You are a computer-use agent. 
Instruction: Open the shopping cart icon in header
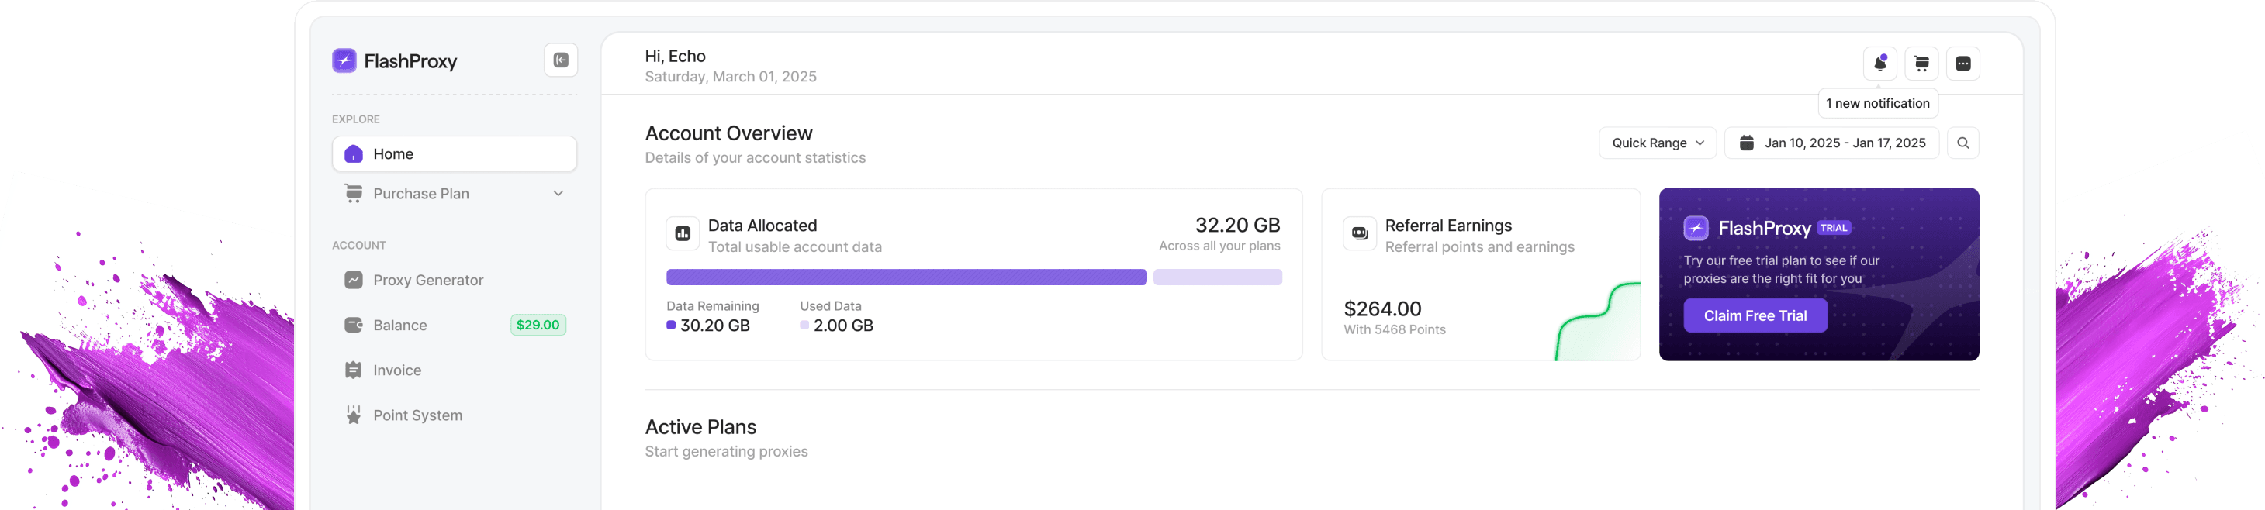coord(1921,64)
